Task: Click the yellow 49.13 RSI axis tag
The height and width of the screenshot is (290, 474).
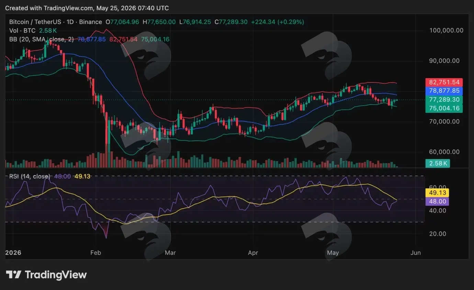Action: (x=437, y=193)
